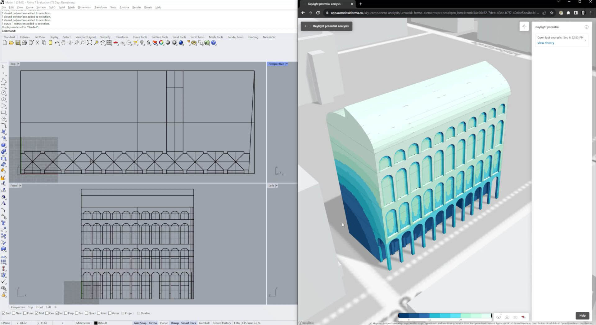Toggle 2D mode in the Forma viewer
596x325 pixels.
pos(515,317)
